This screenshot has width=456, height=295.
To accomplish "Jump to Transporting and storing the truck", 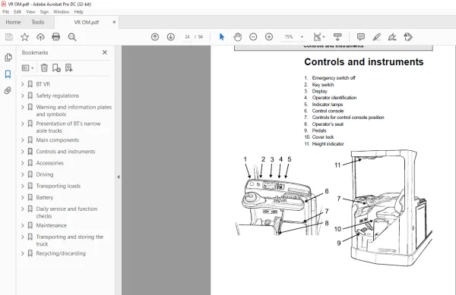I will [x=69, y=240].
